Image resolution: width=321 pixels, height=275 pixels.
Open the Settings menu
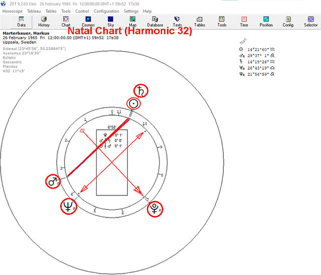[x=131, y=11]
